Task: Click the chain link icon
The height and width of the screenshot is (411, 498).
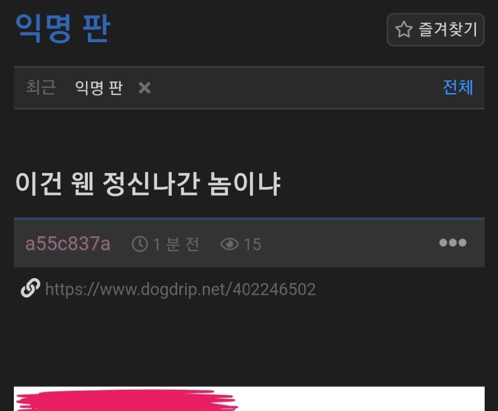Action: (x=30, y=288)
